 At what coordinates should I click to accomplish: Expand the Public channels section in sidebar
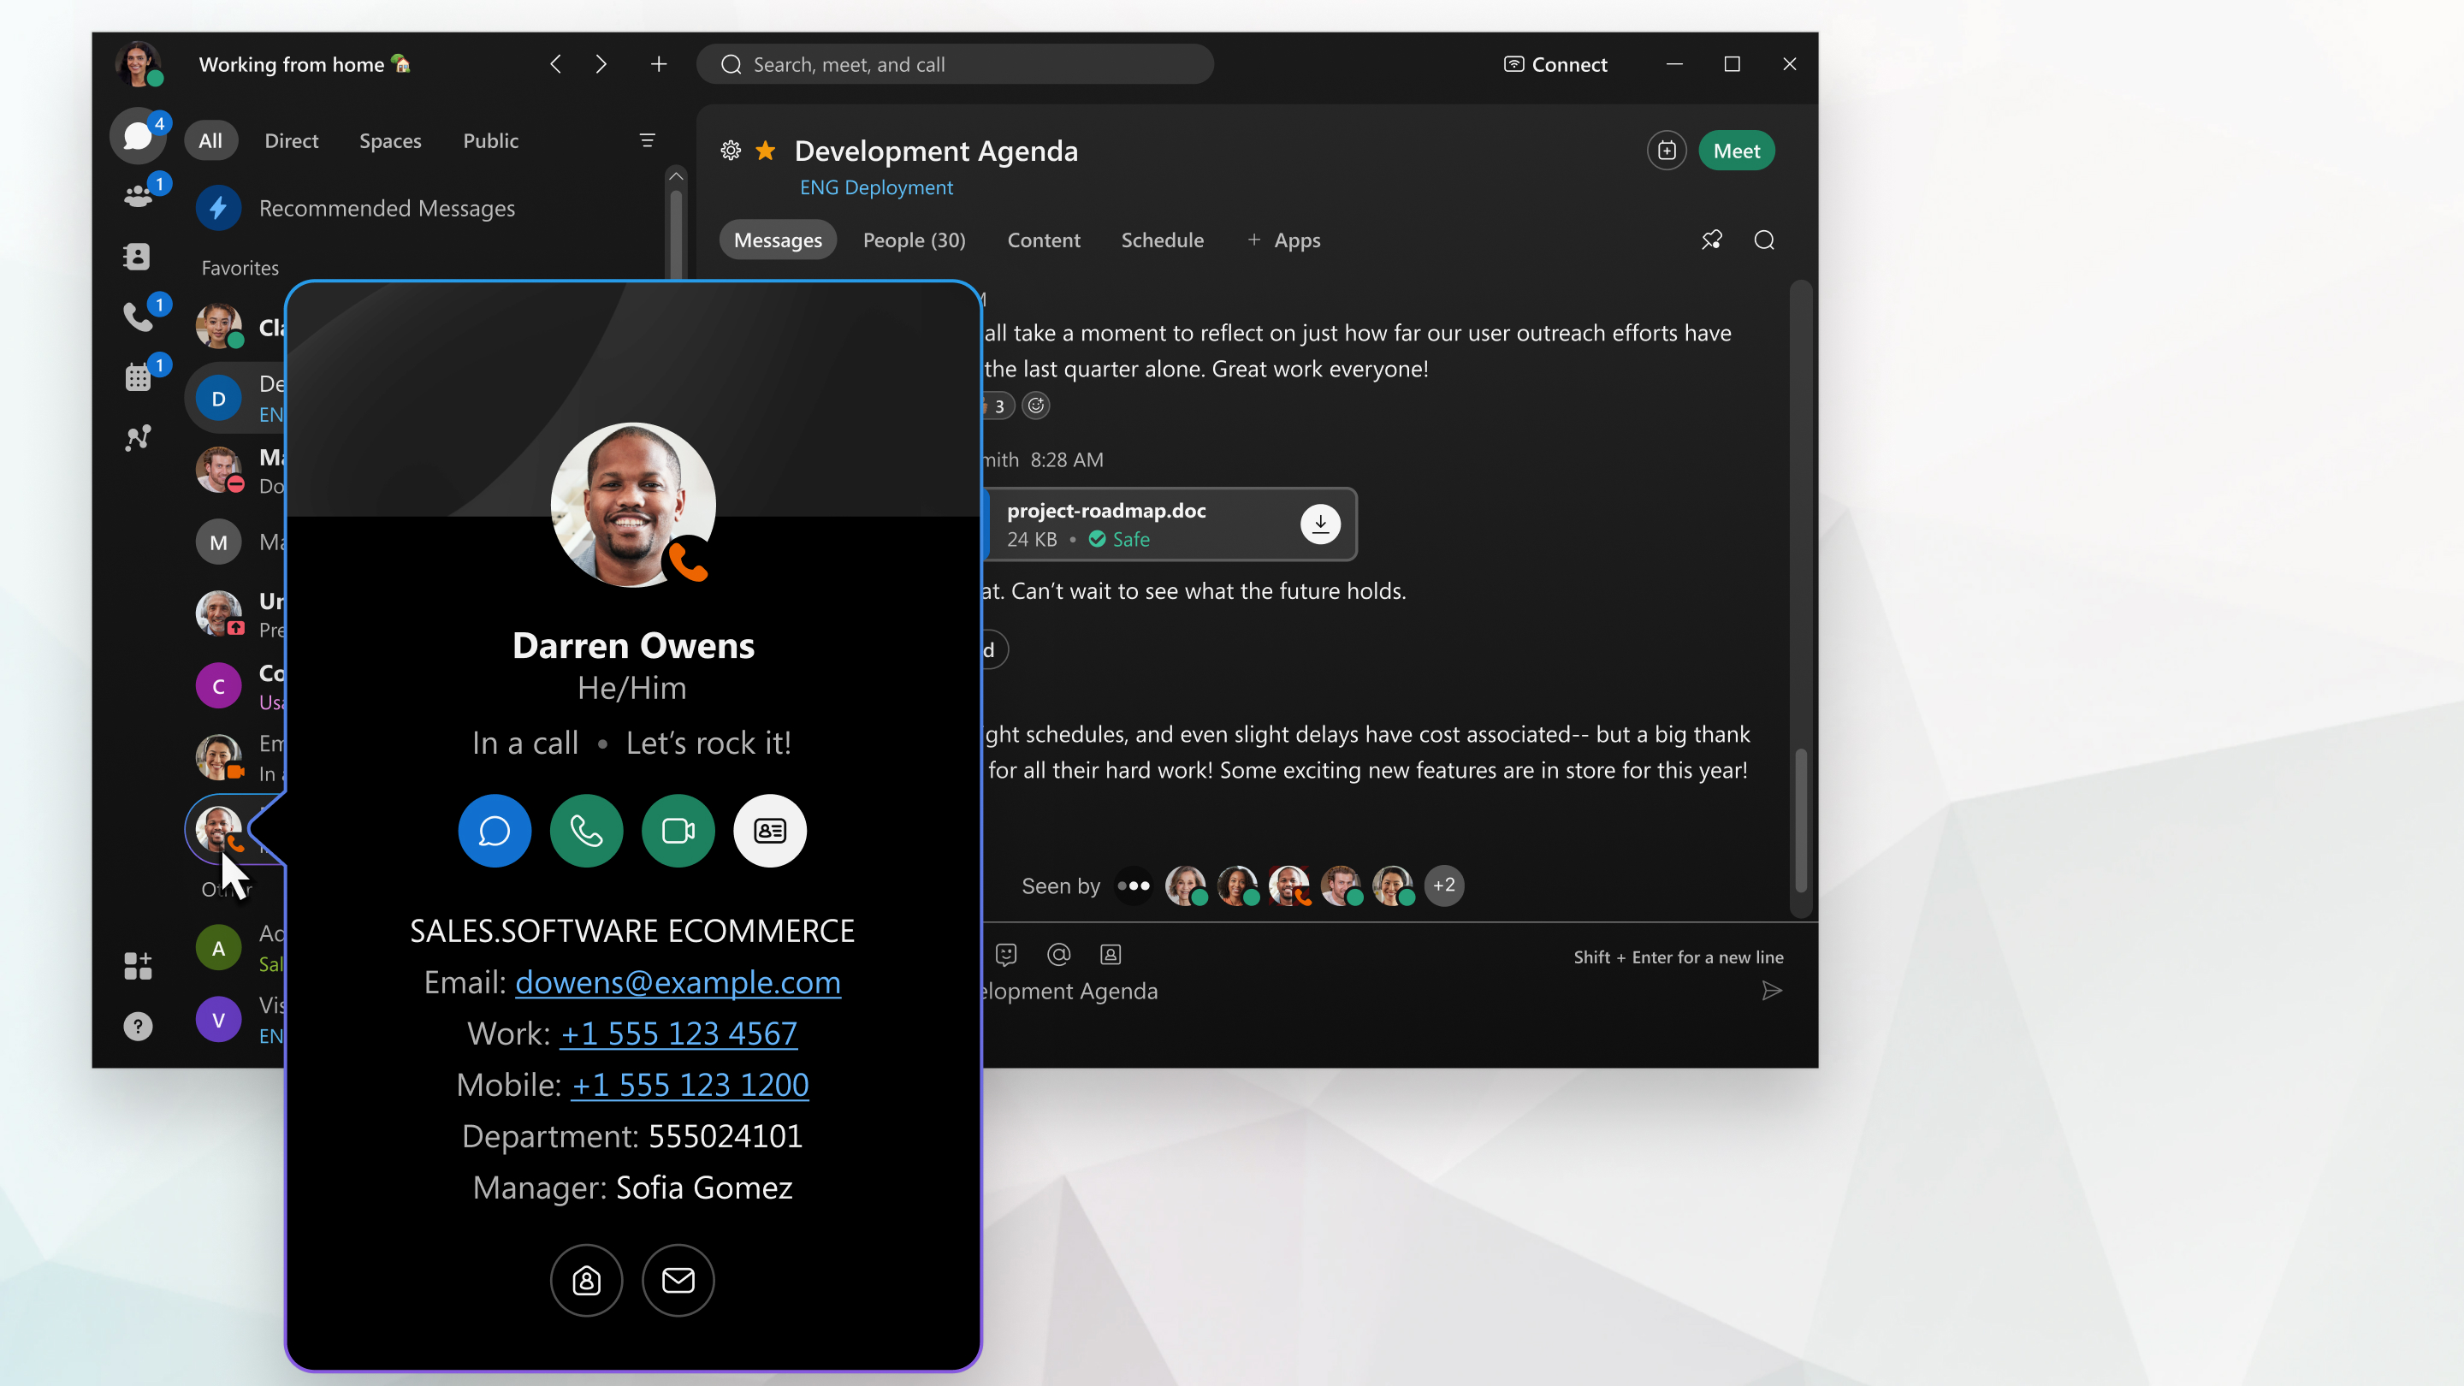pos(491,140)
